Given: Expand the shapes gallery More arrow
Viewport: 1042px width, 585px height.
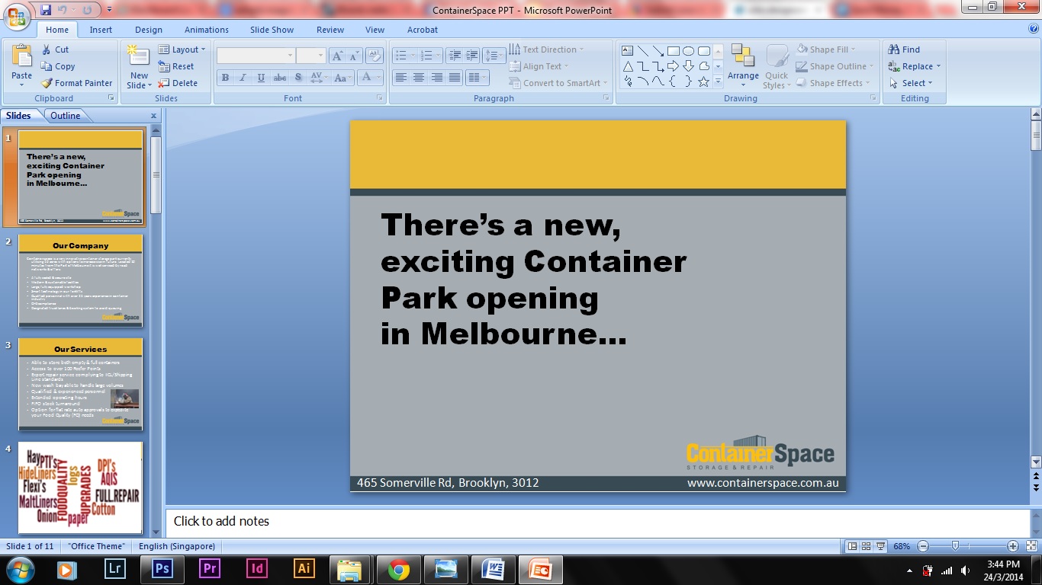Looking at the screenshot, I should (718, 82).
